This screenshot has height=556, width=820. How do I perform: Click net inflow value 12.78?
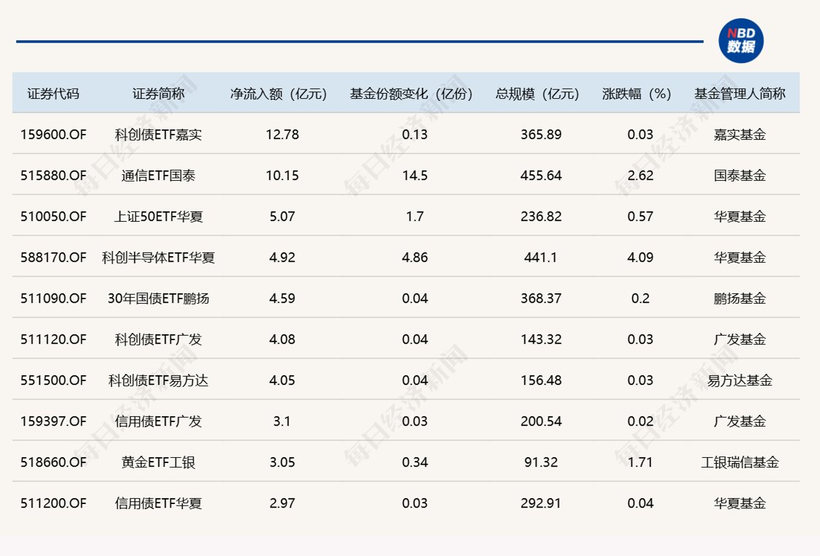pyautogui.click(x=282, y=135)
